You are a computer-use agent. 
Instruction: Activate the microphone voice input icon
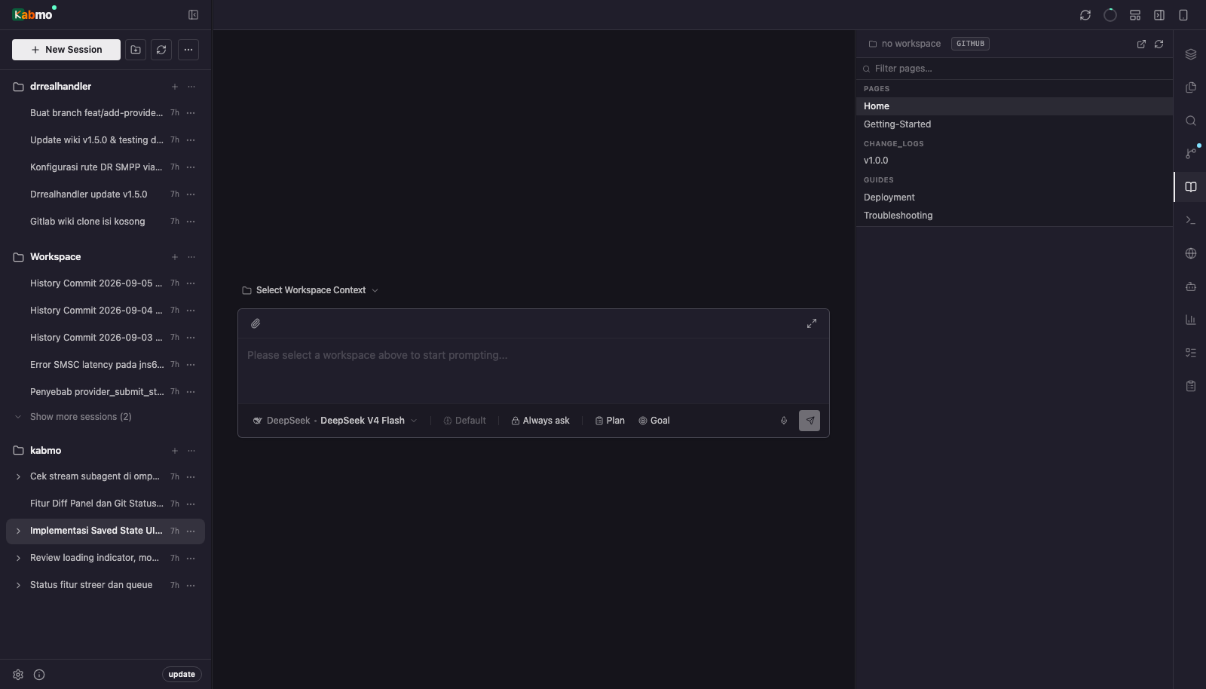(784, 421)
